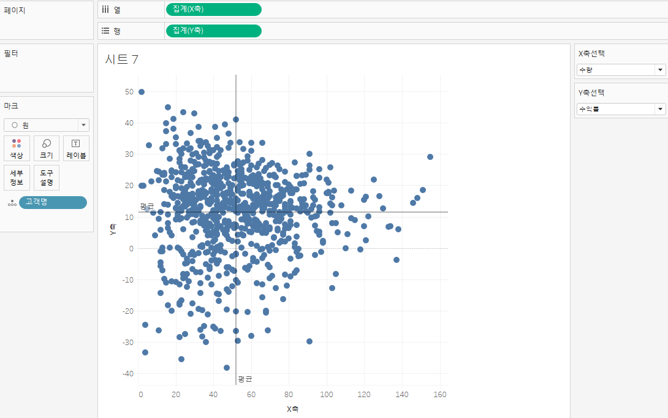Click the -40 tick label on Y axis
This screenshot has width=668, height=418.
pyautogui.click(x=128, y=374)
